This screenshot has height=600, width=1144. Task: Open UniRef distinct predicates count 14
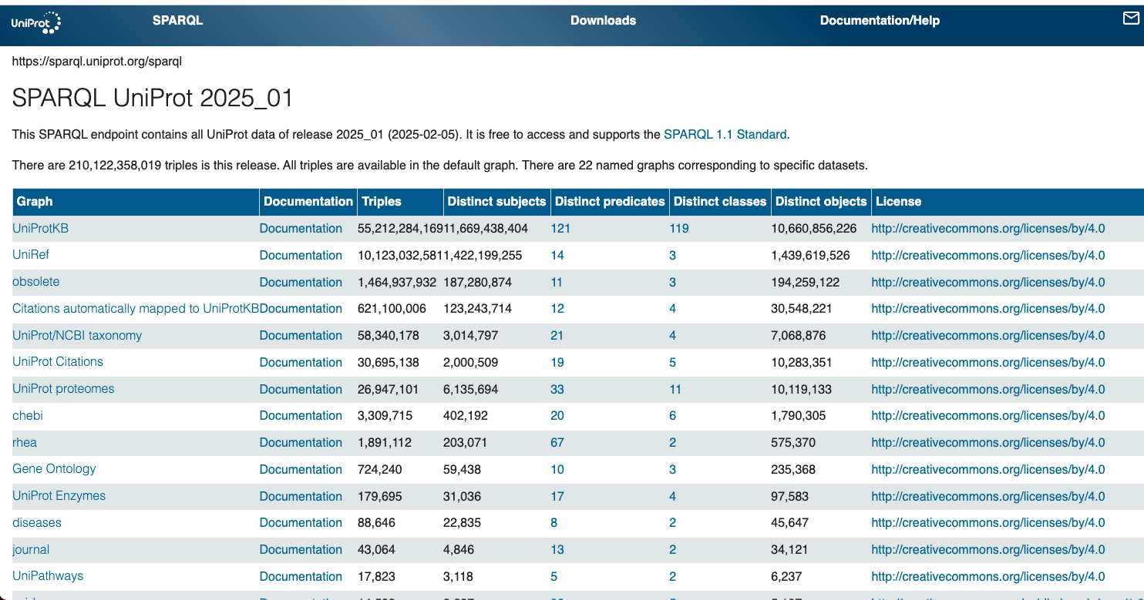pyautogui.click(x=557, y=255)
